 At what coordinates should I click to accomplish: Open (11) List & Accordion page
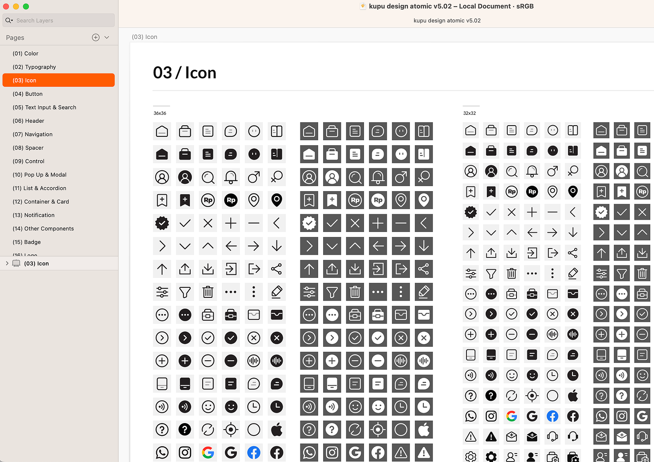[59, 188]
